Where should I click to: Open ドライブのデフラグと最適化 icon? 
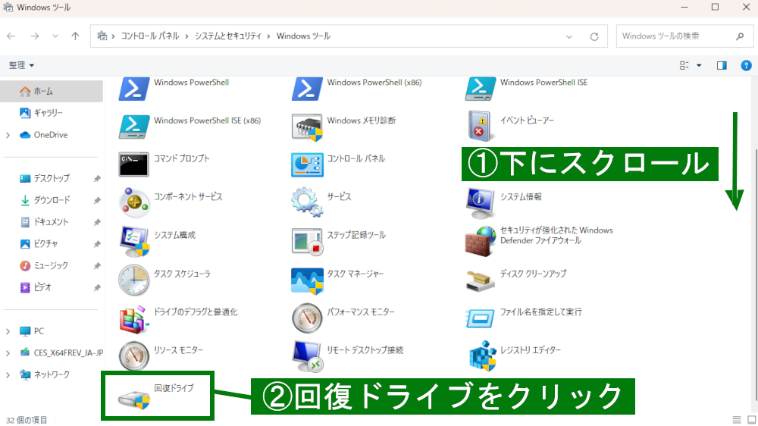click(x=134, y=318)
